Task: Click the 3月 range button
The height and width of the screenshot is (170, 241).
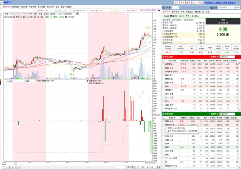Action: pos(138,167)
